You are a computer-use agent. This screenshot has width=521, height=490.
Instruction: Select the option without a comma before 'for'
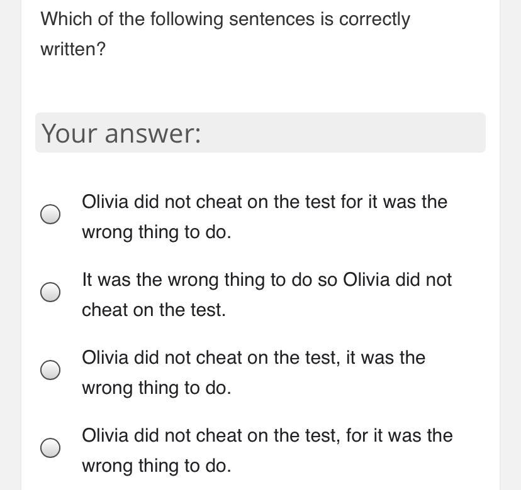click(x=50, y=214)
